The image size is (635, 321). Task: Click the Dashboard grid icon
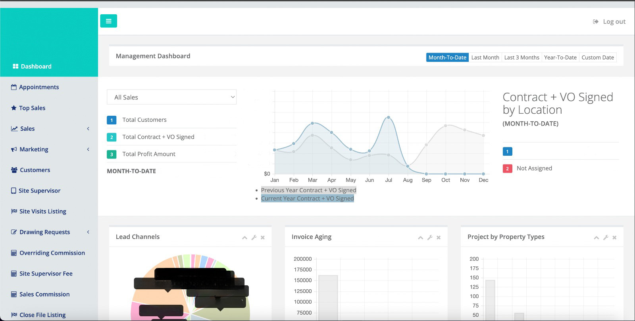15,66
